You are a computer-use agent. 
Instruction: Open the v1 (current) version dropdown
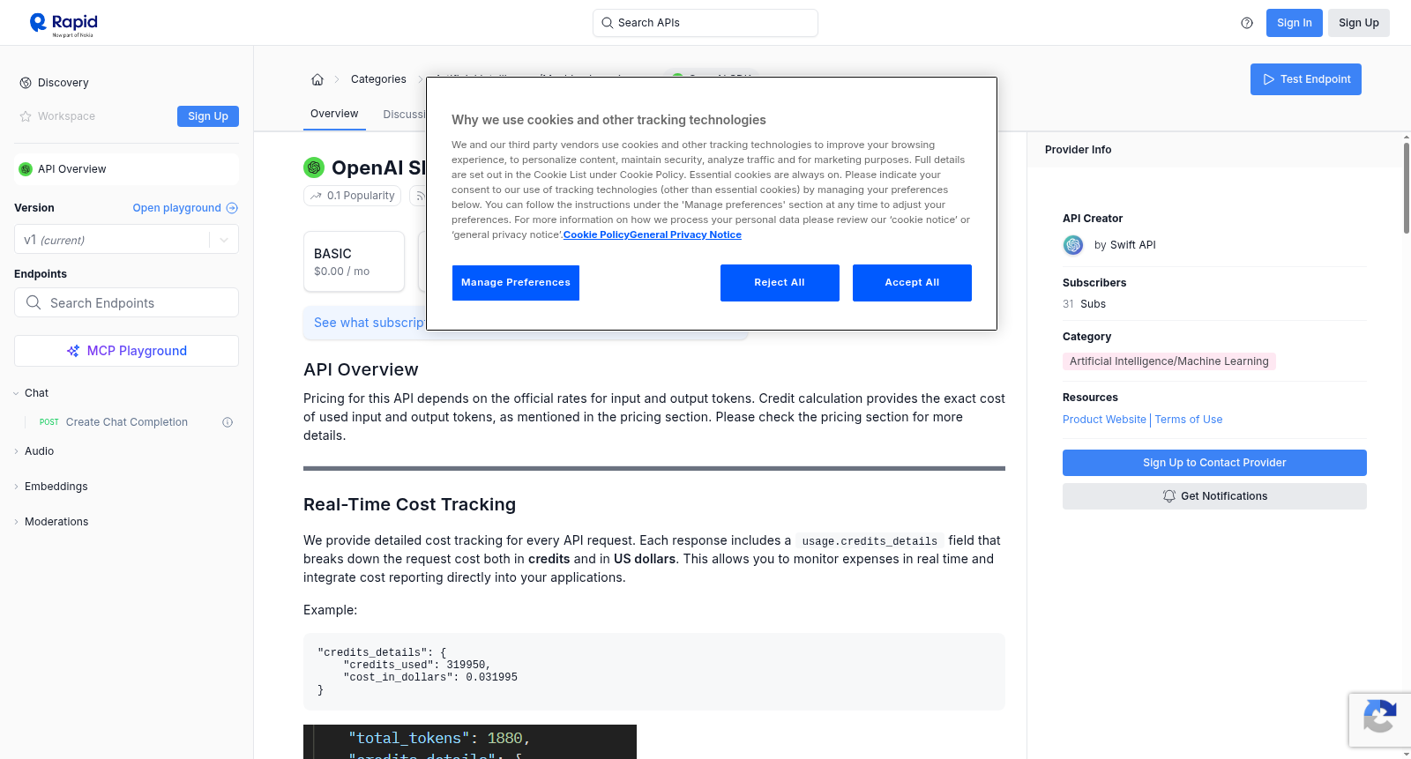pos(126,240)
